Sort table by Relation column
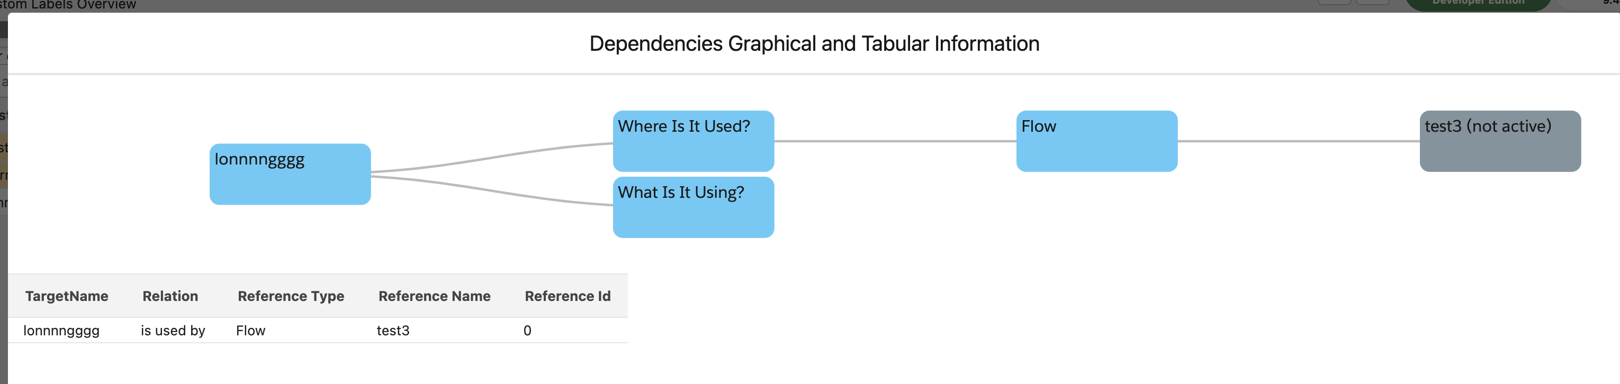Viewport: 1620px width, 384px height. (x=170, y=295)
